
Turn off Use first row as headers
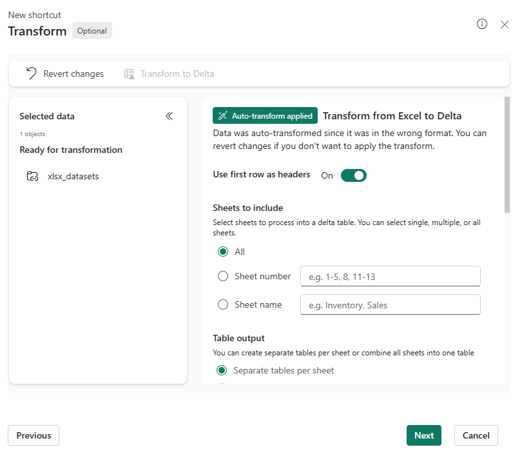click(x=353, y=175)
